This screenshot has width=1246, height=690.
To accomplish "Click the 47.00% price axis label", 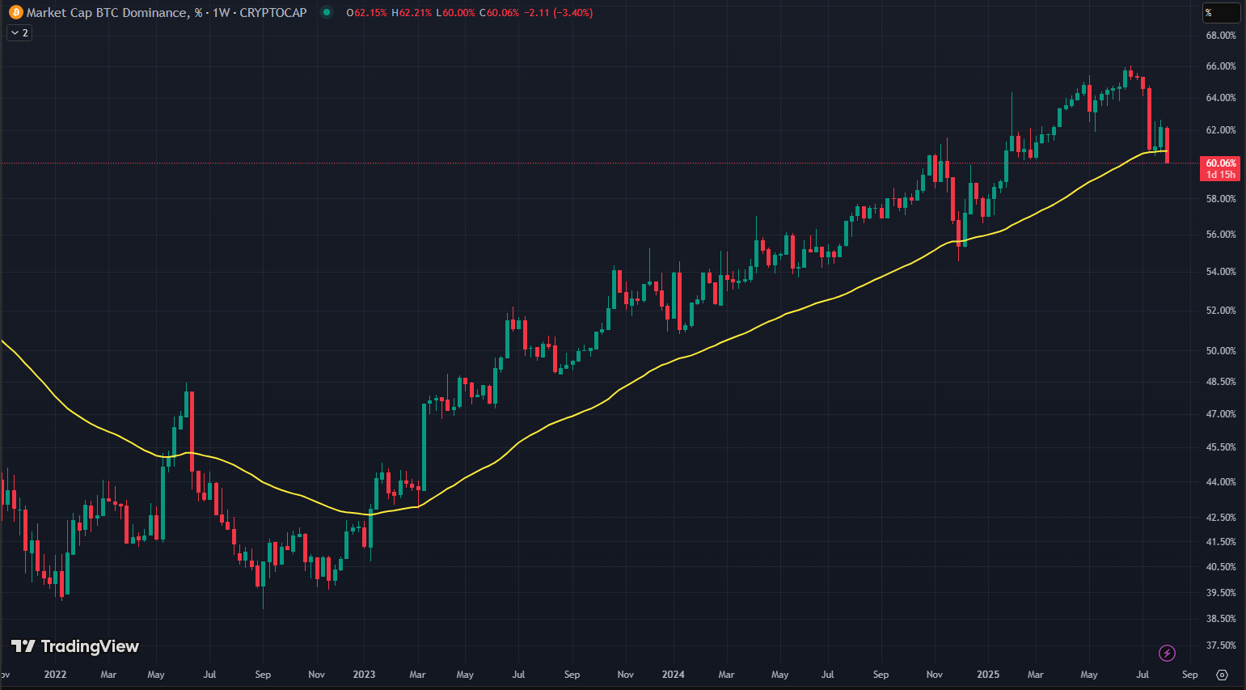I will pos(1221,414).
